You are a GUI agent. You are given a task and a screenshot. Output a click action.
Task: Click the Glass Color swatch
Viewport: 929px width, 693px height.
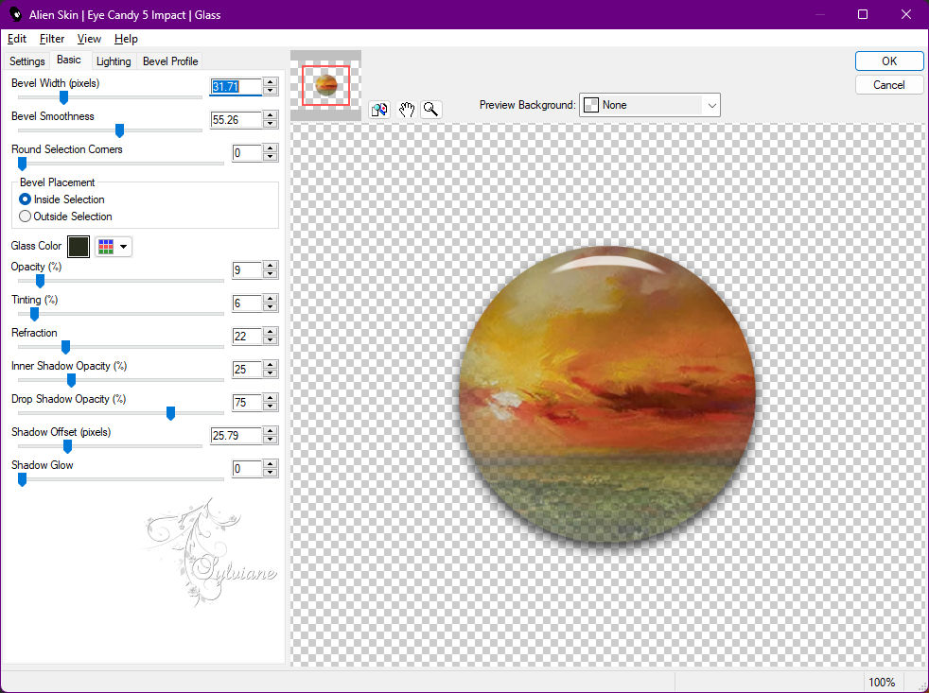79,247
